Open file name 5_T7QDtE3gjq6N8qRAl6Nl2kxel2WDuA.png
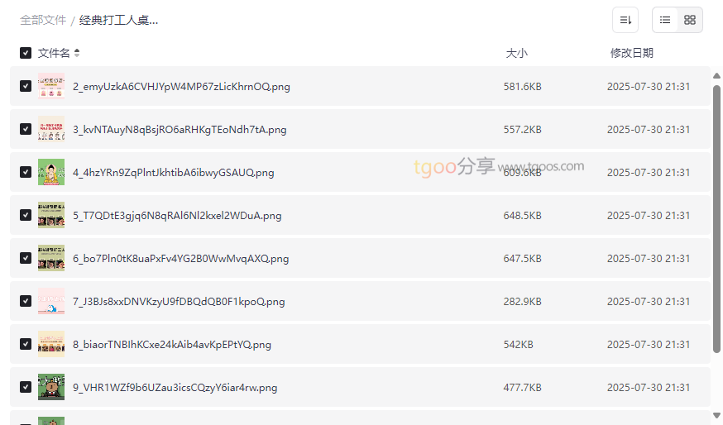 point(177,216)
